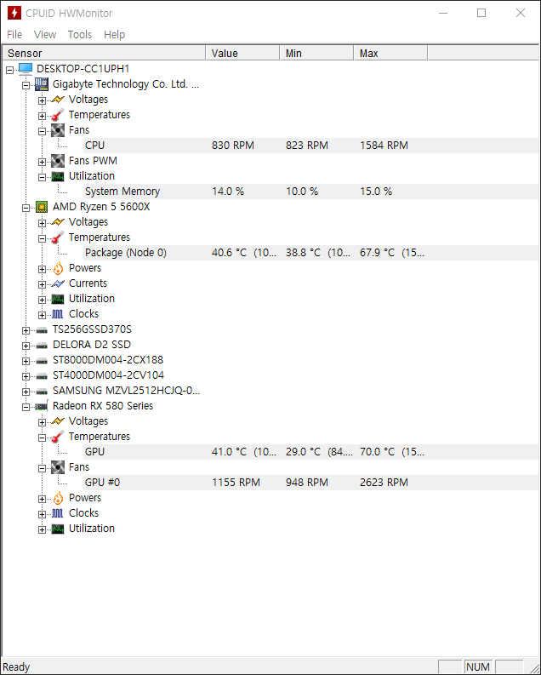Collapse Fans under Radeon RX 580
This screenshot has width=541, height=675.
(42, 468)
